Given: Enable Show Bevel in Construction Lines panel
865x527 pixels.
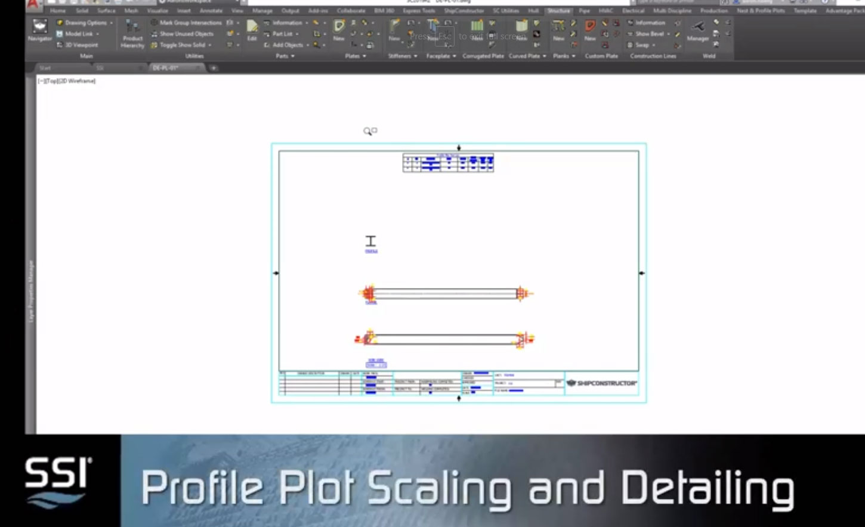Looking at the screenshot, I should pyautogui.click(x=648, y=34).
